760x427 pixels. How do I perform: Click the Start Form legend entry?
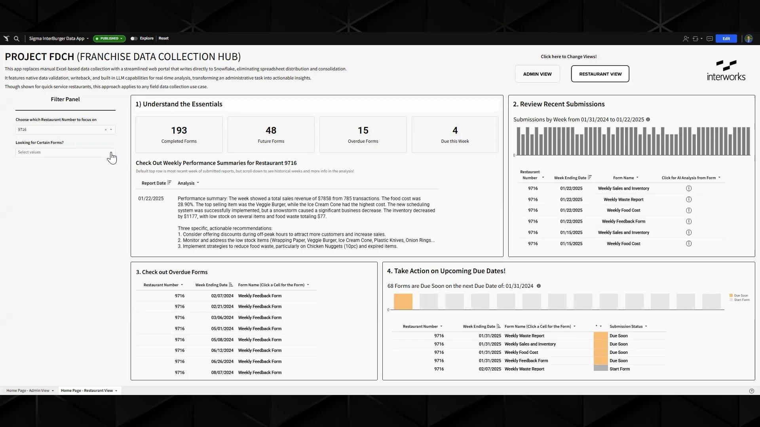point(739,300)
